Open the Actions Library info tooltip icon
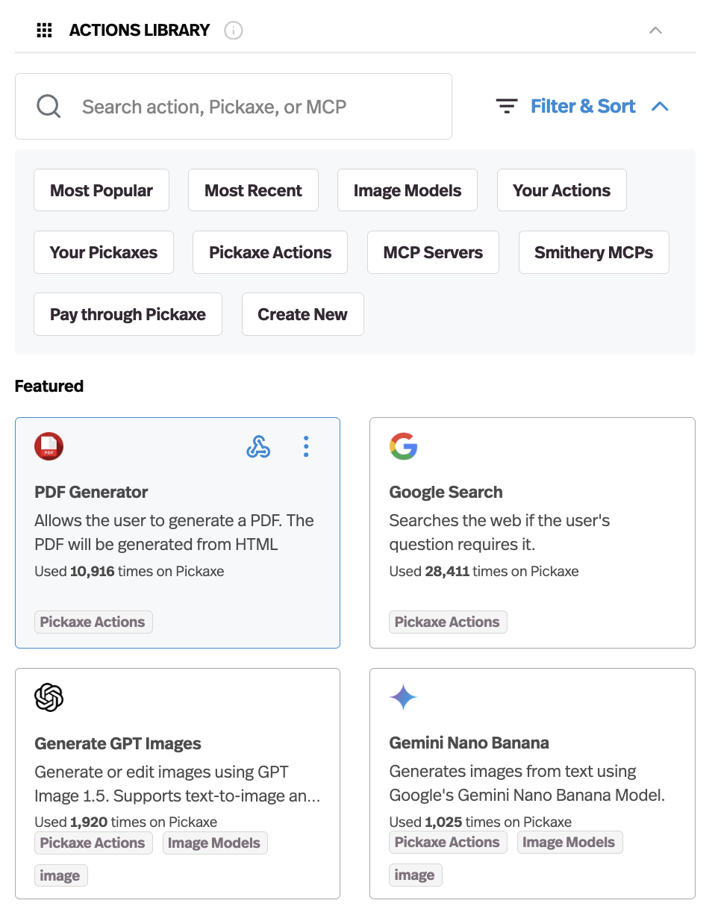The height and width of the screenshot is (912, 718). (234, 31)
